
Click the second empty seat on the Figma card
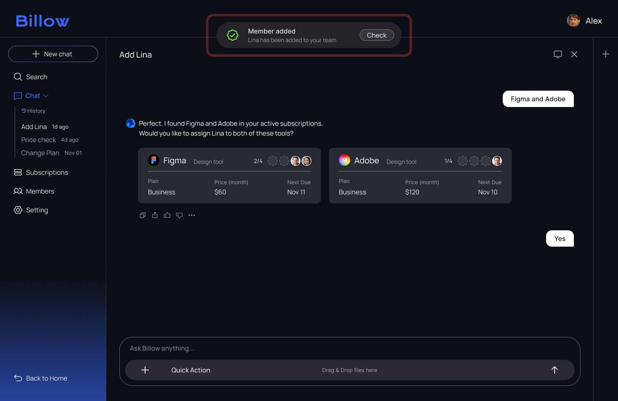284,161
